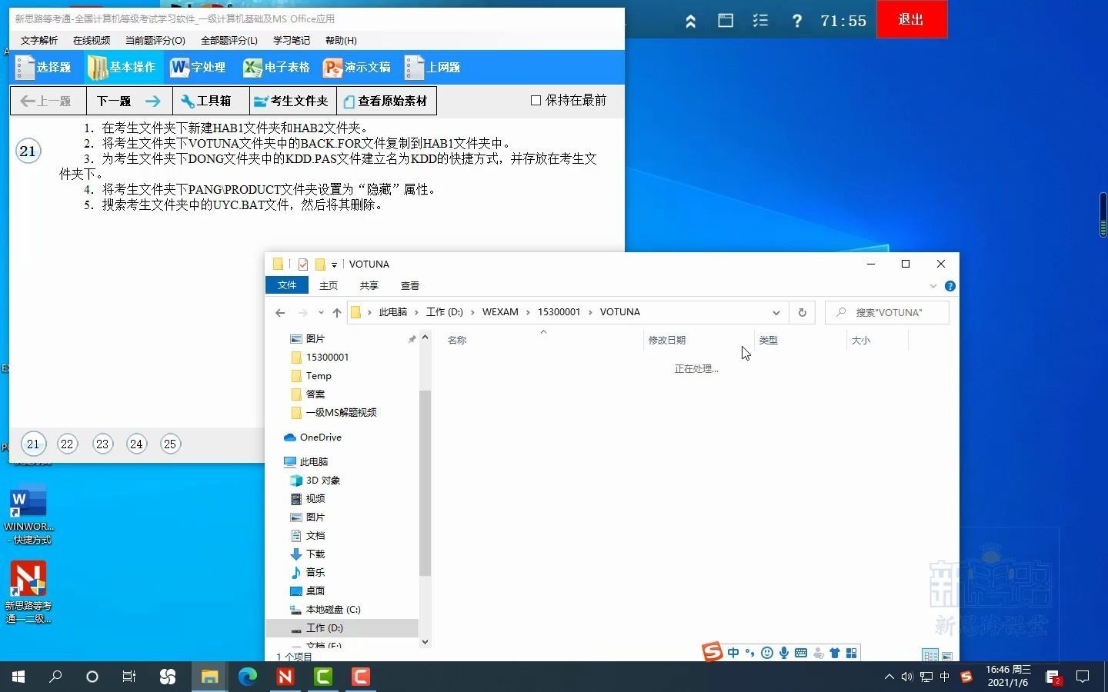Click 查看原始素材 to view original materials
The image size is (1108, 692).
coord(387,101)
